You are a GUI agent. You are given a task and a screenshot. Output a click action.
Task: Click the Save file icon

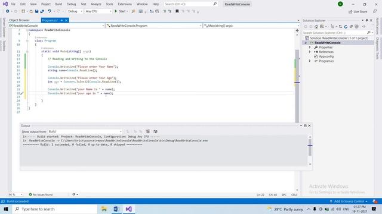pyautogui.click(x=36, y=11)
